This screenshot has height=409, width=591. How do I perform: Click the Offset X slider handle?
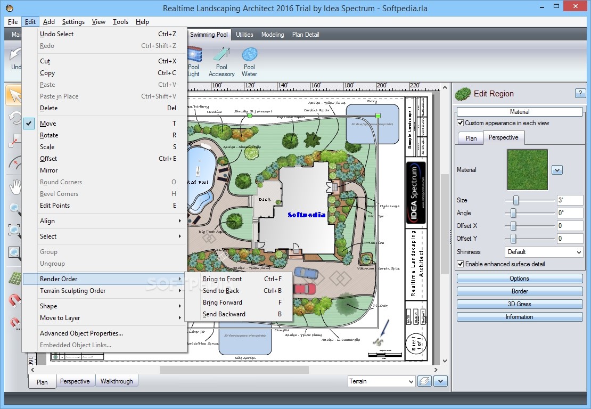click(x=513, y=226)
